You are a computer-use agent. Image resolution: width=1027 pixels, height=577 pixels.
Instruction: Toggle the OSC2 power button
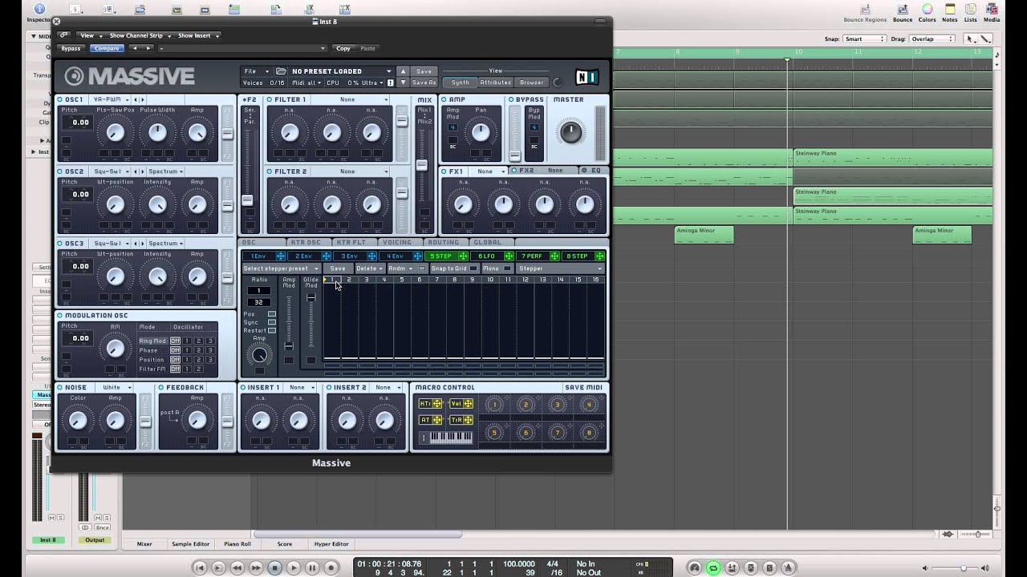click(60, 171)
